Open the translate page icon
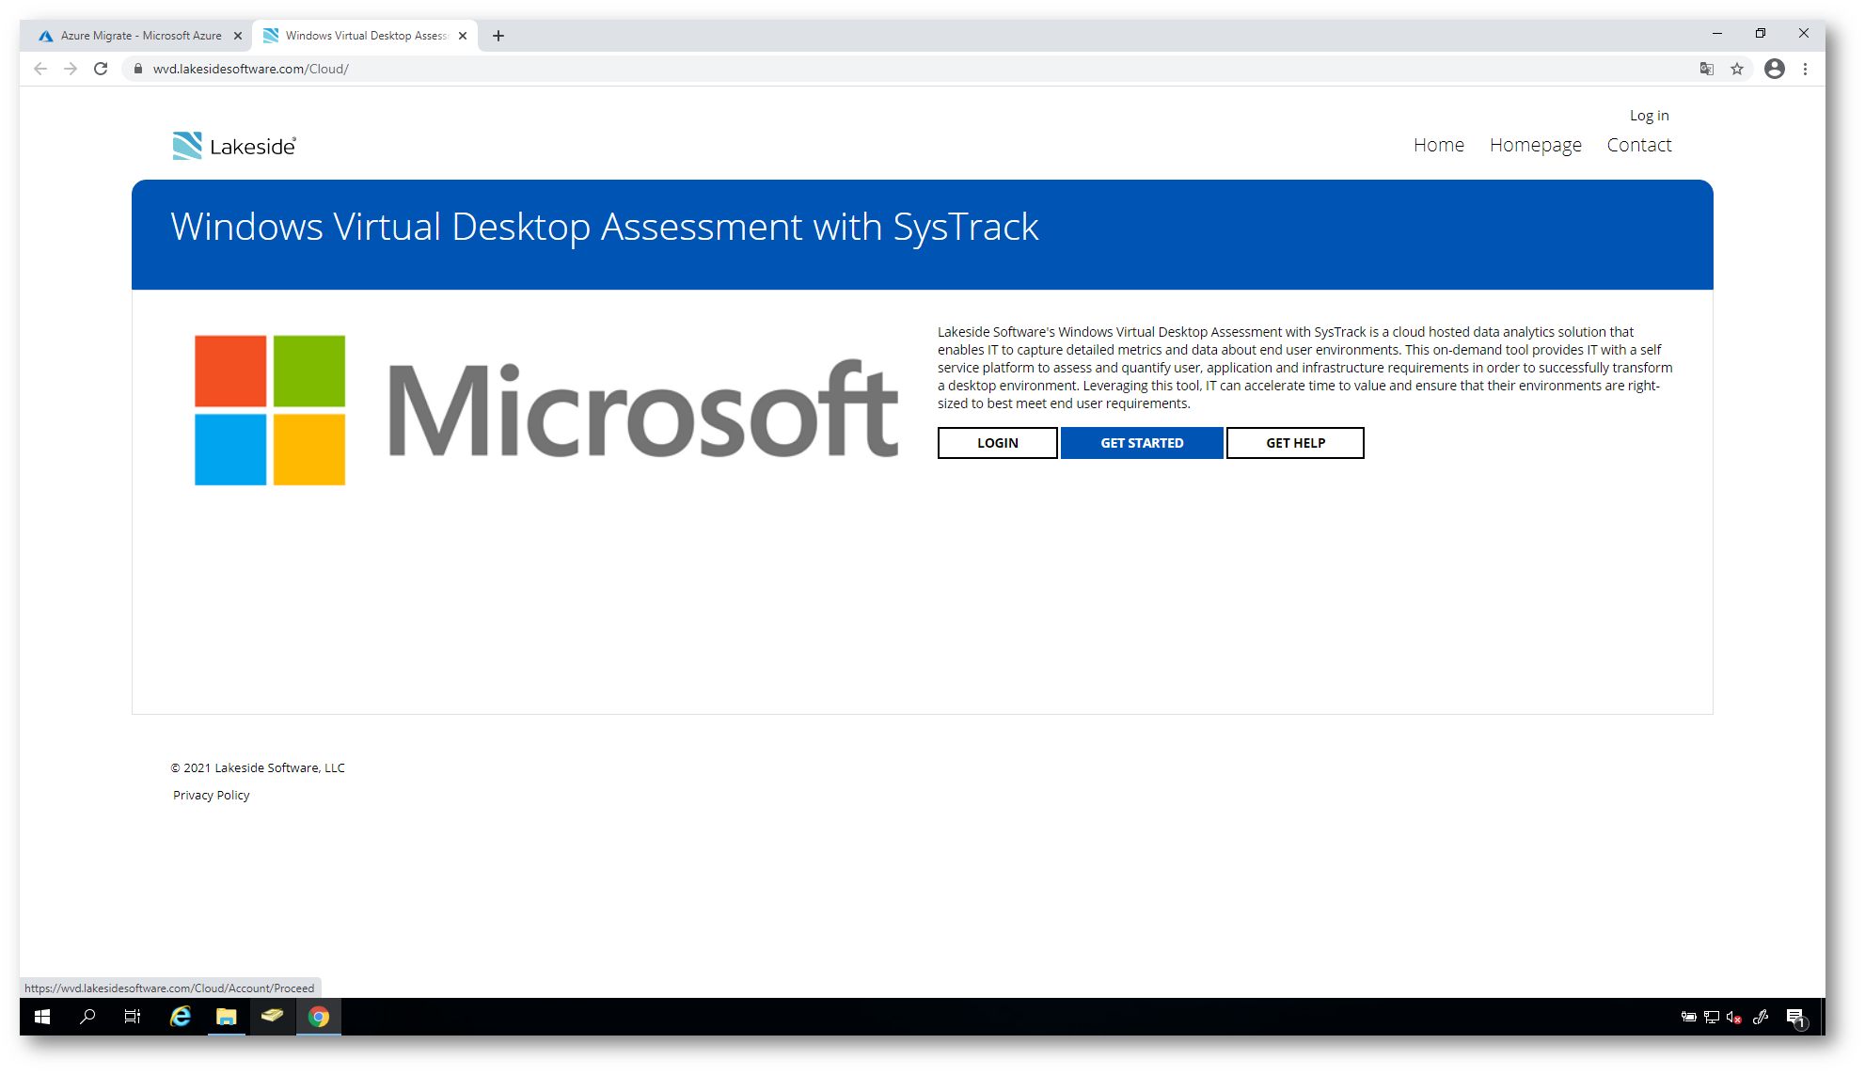Viewport: 1865px width, 1075px height. tap(1707, 69)
